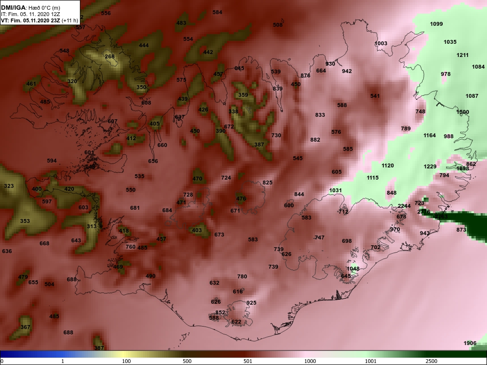Screen dimensions: 487x365
Task: Click the map value '476'
Action: [241, 199]
